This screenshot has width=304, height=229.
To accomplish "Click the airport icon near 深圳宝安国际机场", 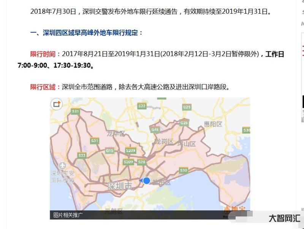I will pos(63,166).
